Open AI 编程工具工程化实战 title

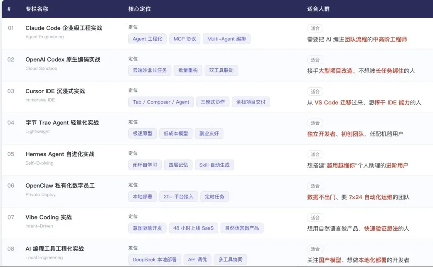(x=54, y=249)
